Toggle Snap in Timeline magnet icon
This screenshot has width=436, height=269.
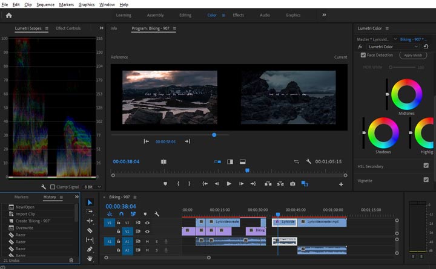[x=121, y=214]
